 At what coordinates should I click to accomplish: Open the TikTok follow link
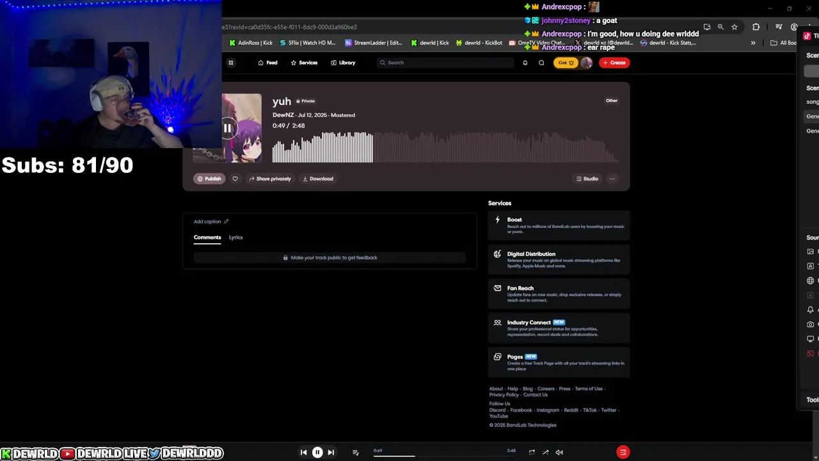point(589,410)
